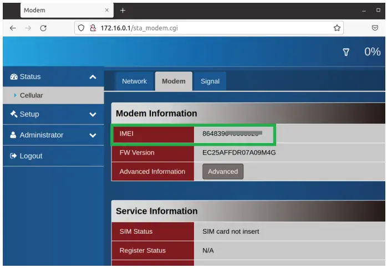Click the SIM Status label
Viewport: 387px width, 268px height.
136,231
